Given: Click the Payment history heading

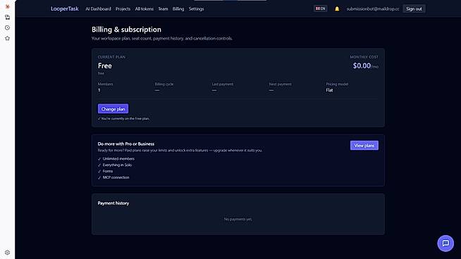Looking at the screenshot, I should click(113, 203).
